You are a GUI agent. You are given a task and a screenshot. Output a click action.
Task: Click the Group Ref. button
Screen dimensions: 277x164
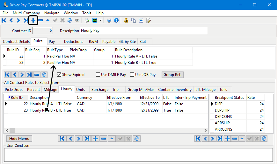click(x=172, y=75)
